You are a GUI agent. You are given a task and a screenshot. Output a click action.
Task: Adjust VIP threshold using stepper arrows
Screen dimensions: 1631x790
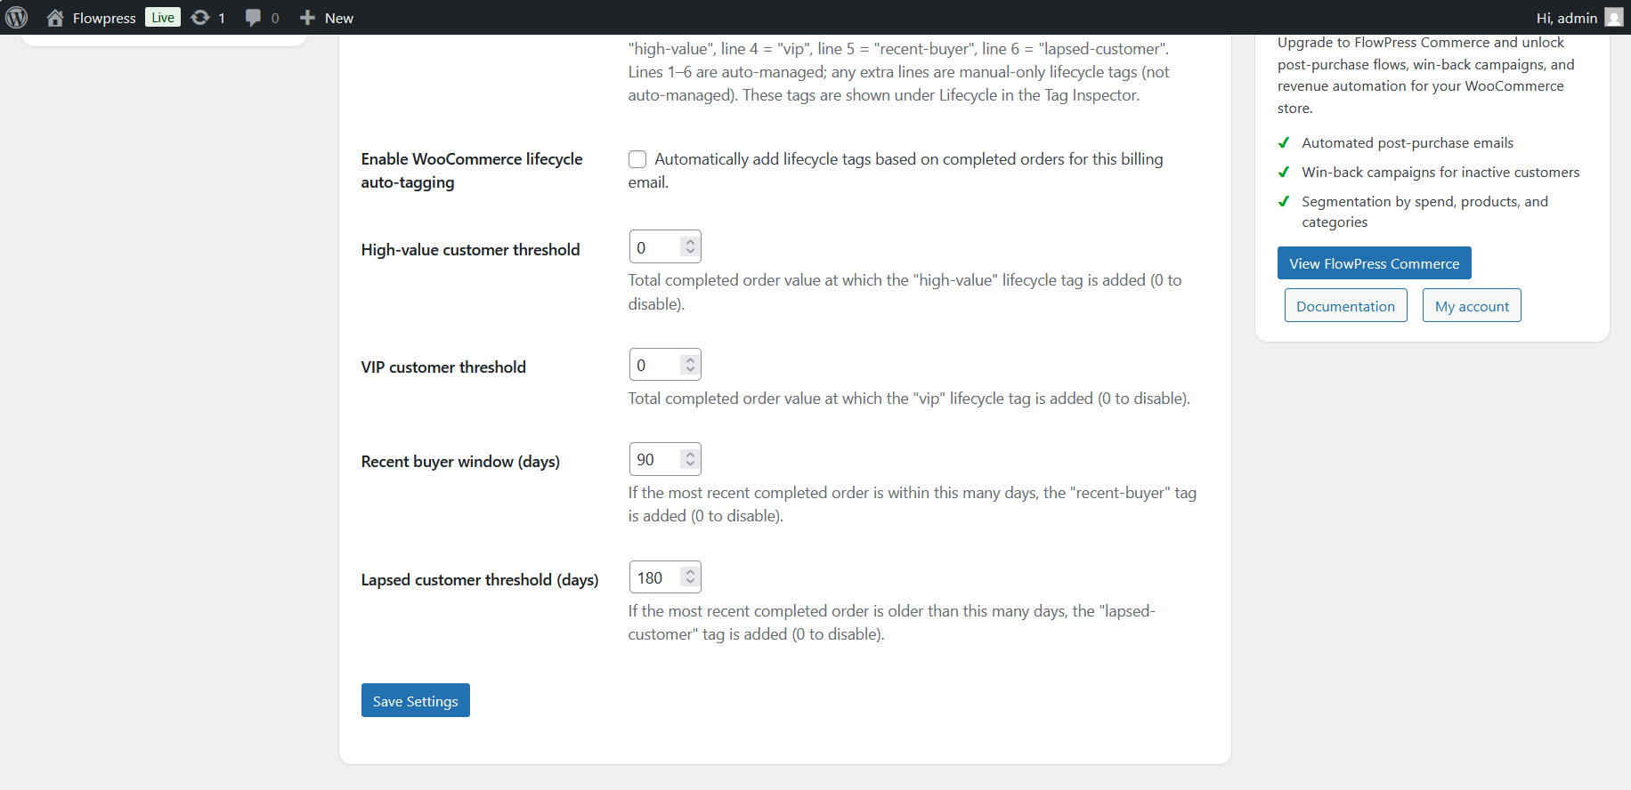click(x=690, y=365)
